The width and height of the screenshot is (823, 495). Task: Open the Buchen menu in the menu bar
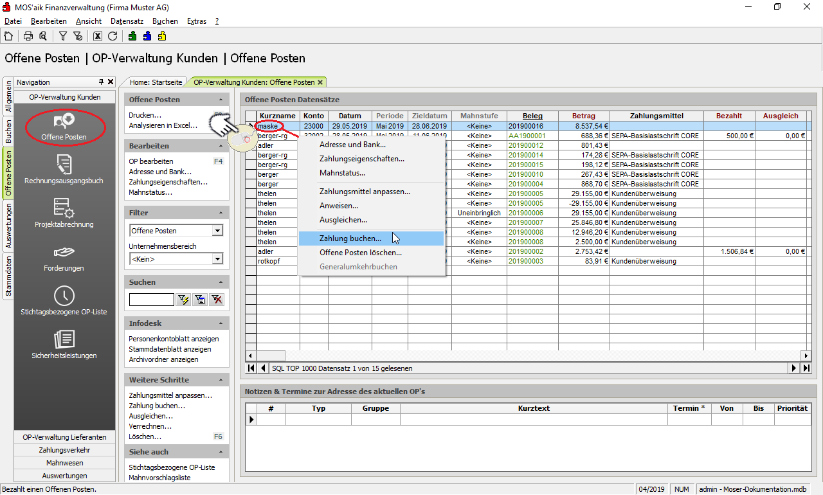pyautogui.click(x=165, y=21)
